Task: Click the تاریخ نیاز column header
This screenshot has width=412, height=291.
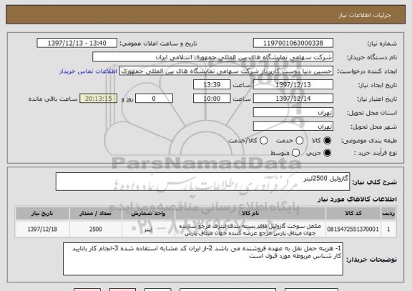Action: [x=42, y=213]
